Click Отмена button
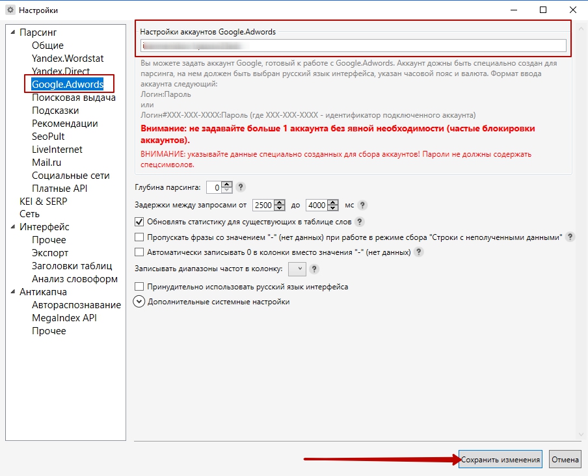Viewport: 588px width, 476px height. [x=565, y=459]
